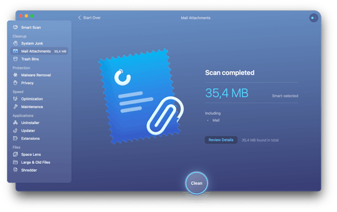Viewport: 337px width, 212px height.
Task: Open Optimization module
Action: pyautogui.click(x=32, y=99)
